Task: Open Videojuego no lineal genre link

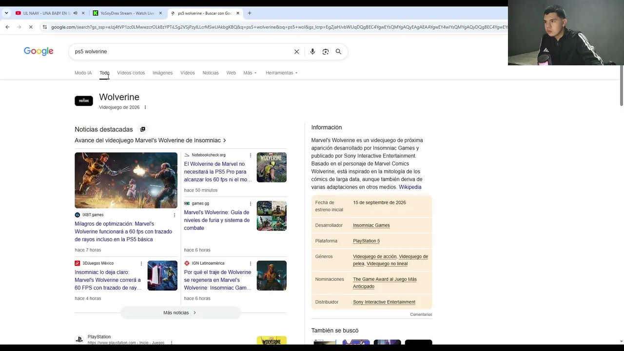Action: (x=387, y=264)
